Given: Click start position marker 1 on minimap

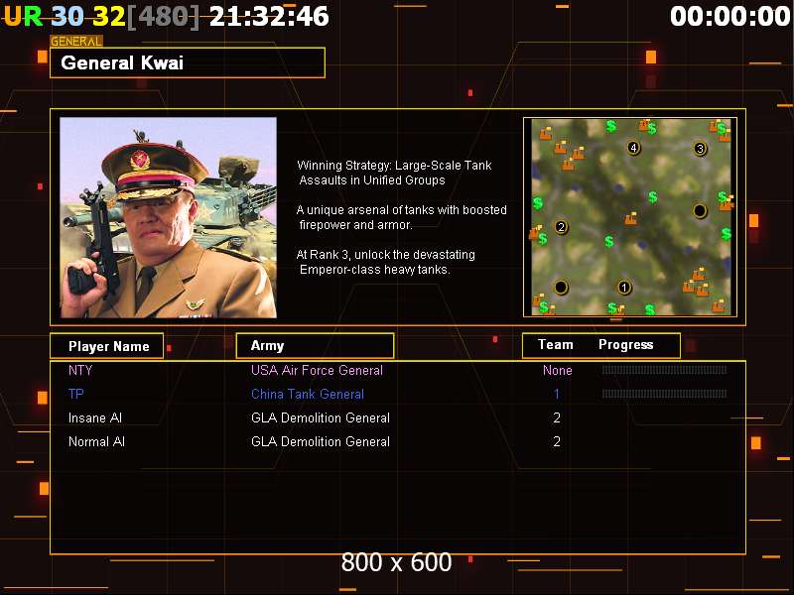Looking at the screenshot, I should pos(624,288).
